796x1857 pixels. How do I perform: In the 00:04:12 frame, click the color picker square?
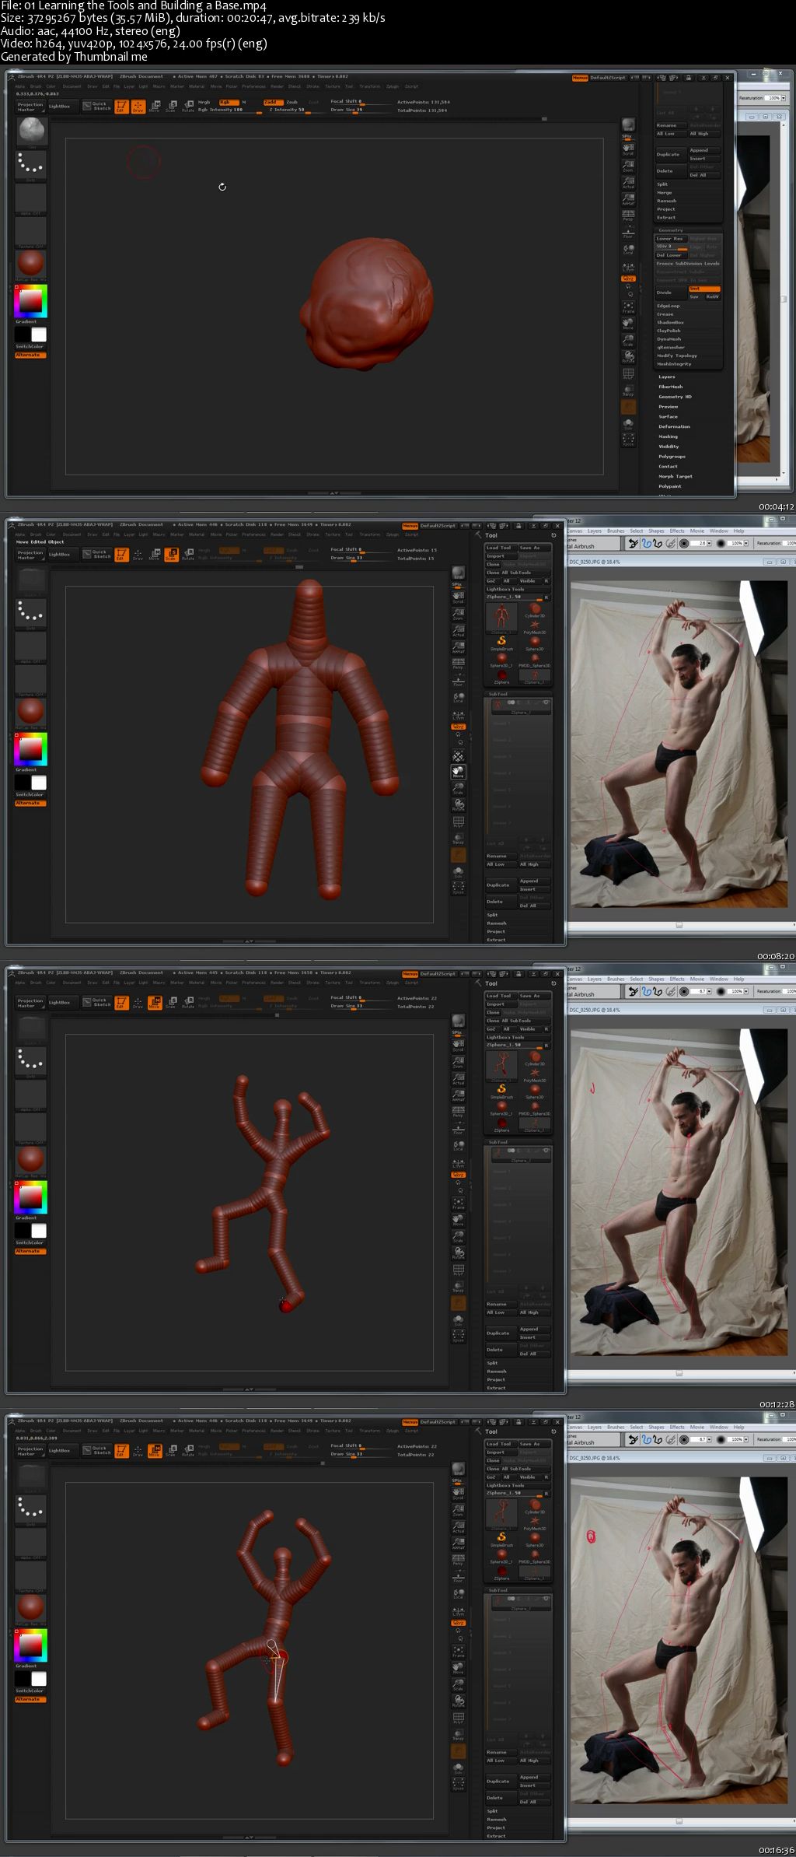coord(30,301)
